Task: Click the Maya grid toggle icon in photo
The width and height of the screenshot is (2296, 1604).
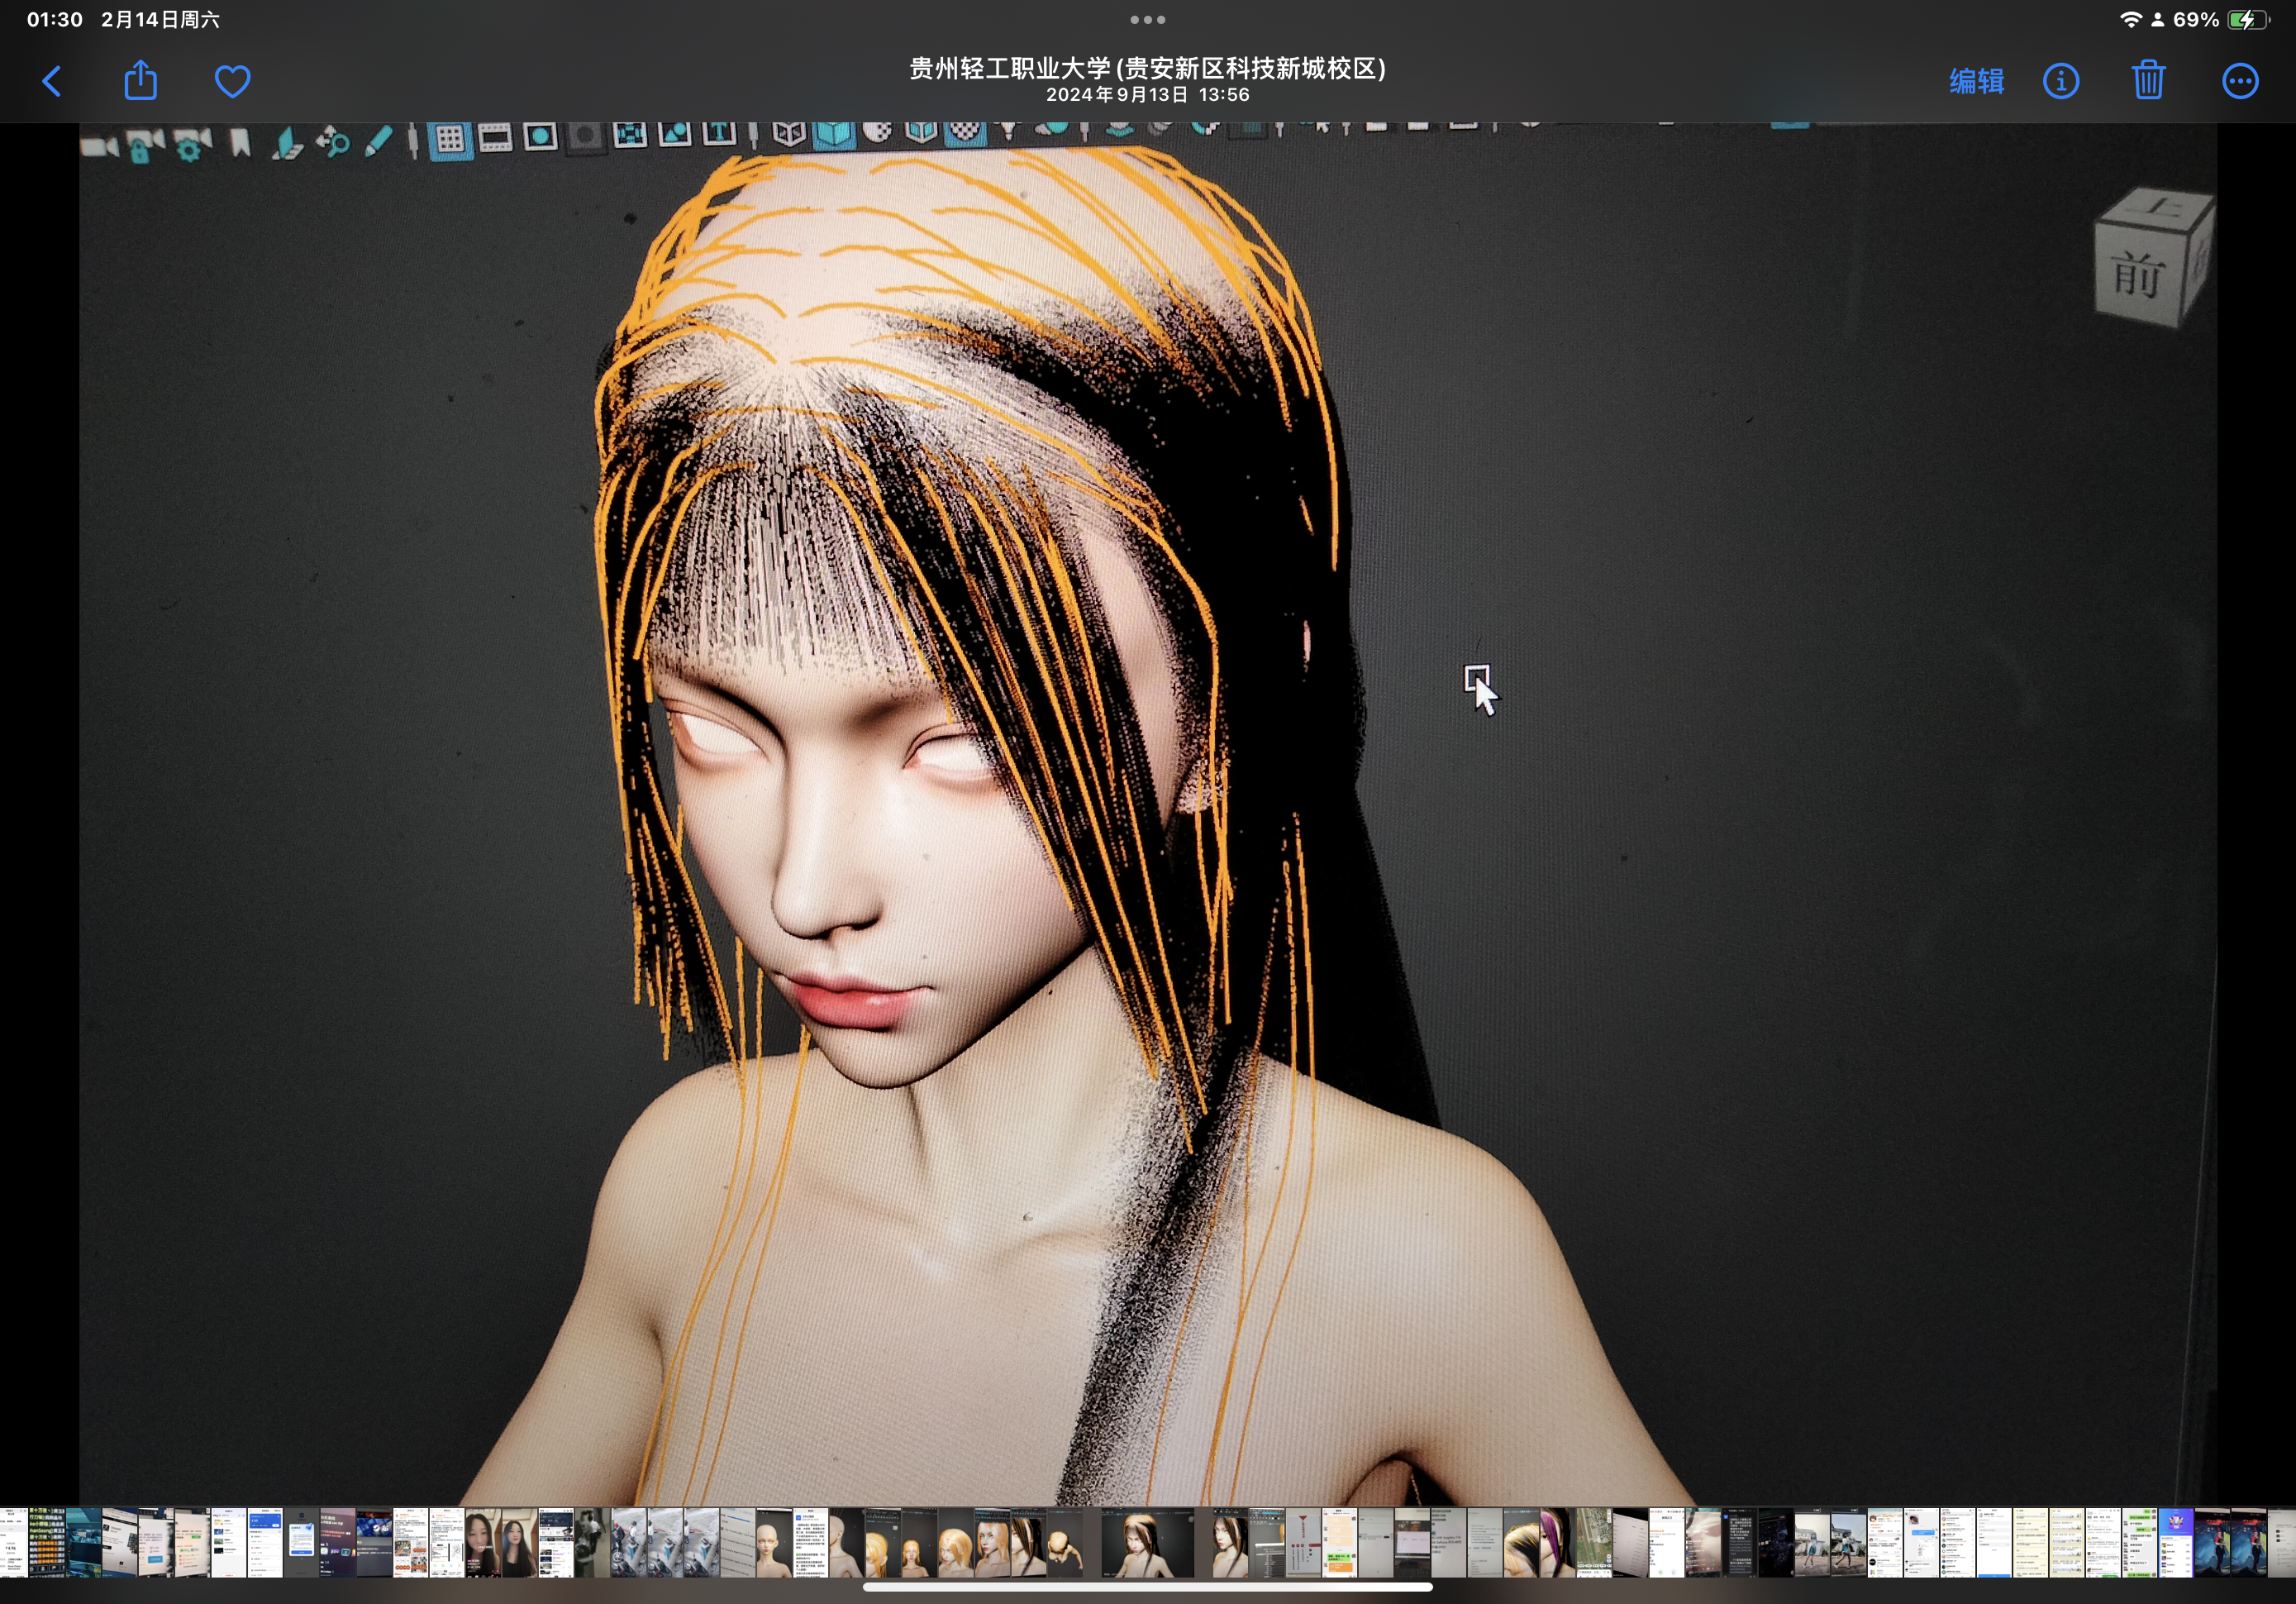Action: 450,139
